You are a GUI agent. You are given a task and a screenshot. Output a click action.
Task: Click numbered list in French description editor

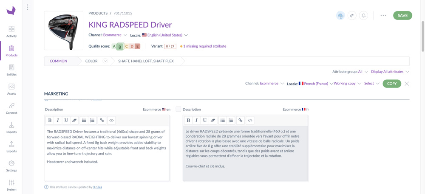click(231, 120)
